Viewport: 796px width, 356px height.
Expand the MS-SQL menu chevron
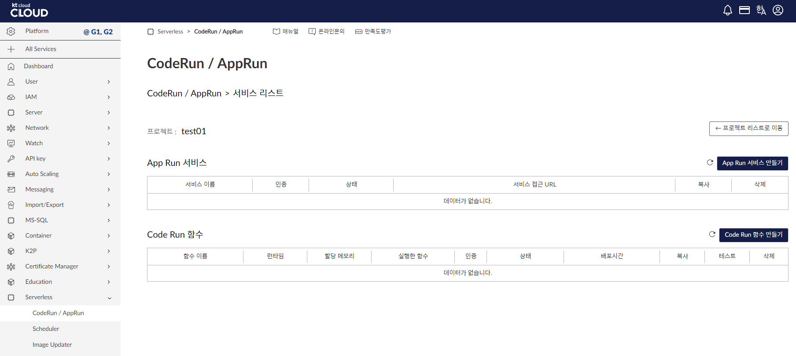(109, 220)
